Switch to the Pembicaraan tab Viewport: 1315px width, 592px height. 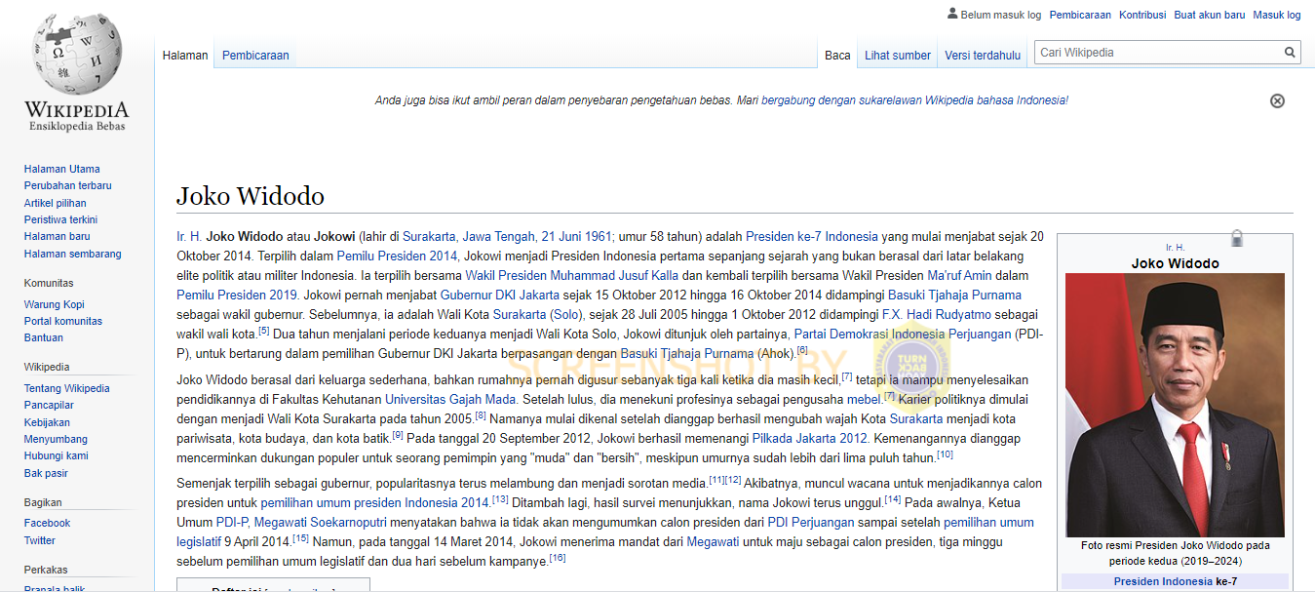pyautogui.click(x=255, y=56)
